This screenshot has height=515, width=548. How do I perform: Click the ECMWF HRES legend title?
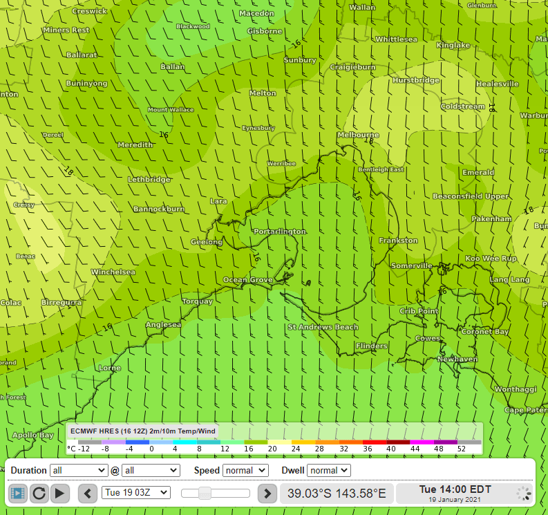143,431
